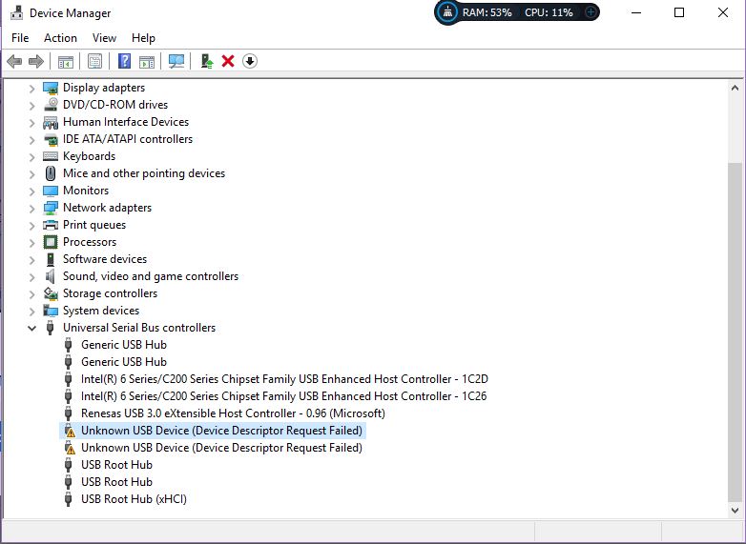Click the RAM: 53% readout
The width and height of the screenshot is (746, 544).
click(487, 12)
